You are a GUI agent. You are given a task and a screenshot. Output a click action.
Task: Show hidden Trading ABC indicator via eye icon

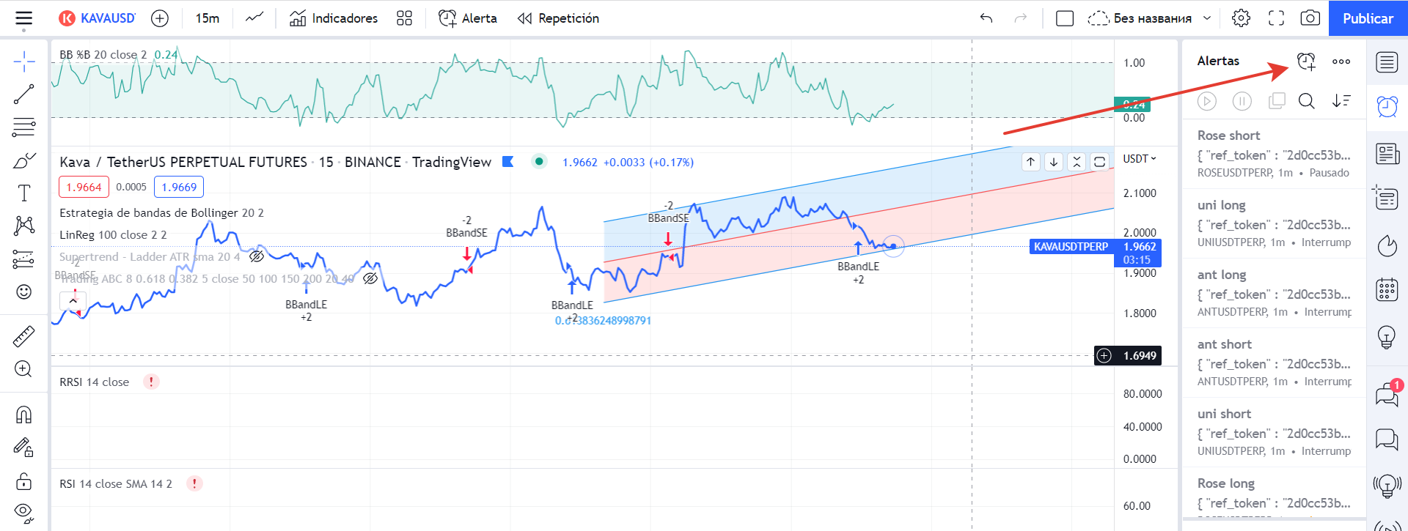(370, 278)
